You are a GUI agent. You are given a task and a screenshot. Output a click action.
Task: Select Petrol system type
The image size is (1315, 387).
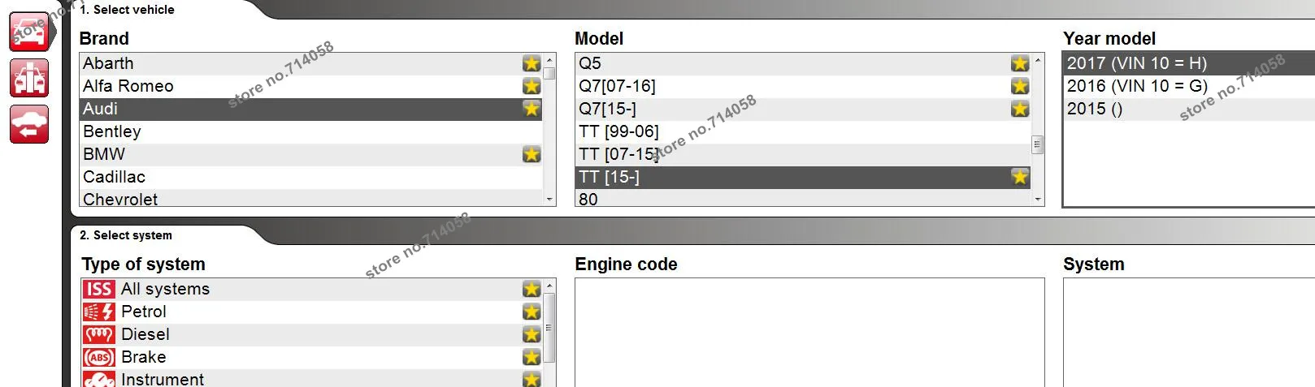click(311, 312)
